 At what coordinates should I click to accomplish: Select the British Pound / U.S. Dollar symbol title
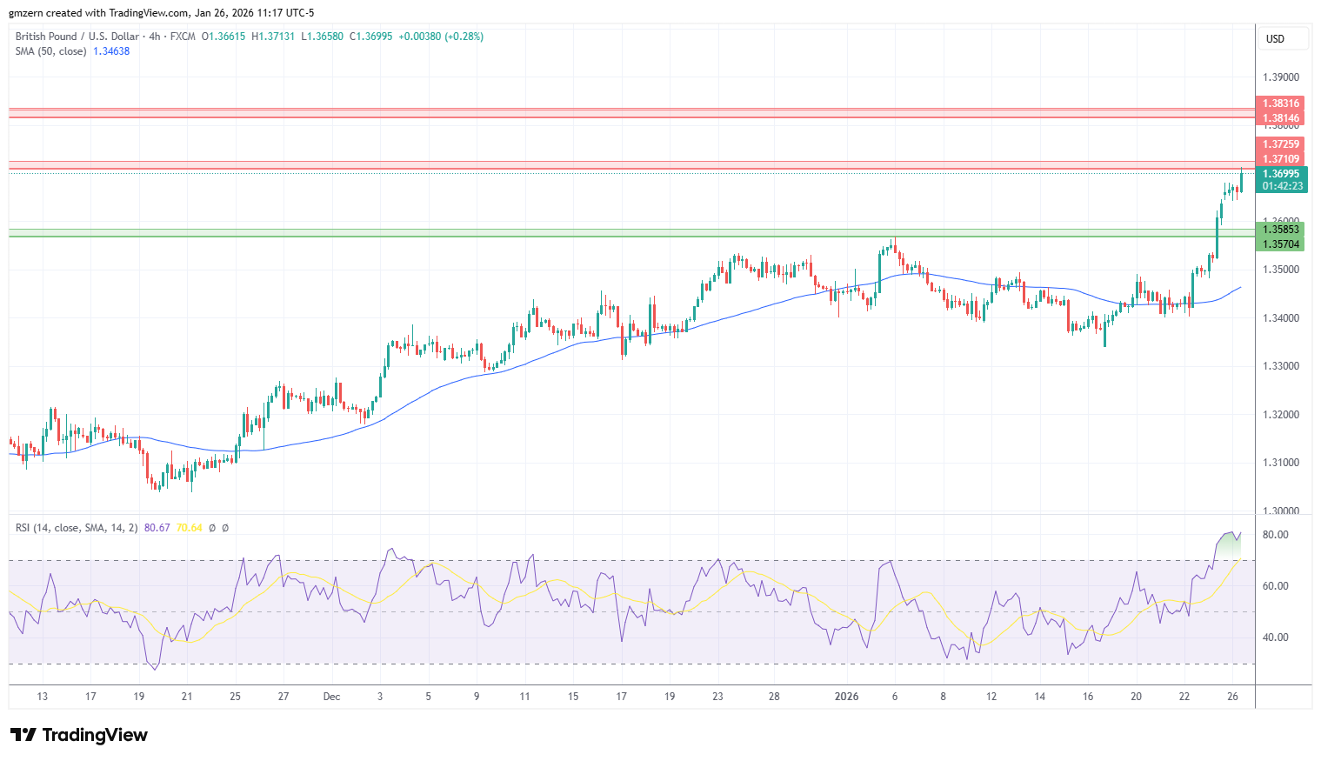(x=77, y=37)
